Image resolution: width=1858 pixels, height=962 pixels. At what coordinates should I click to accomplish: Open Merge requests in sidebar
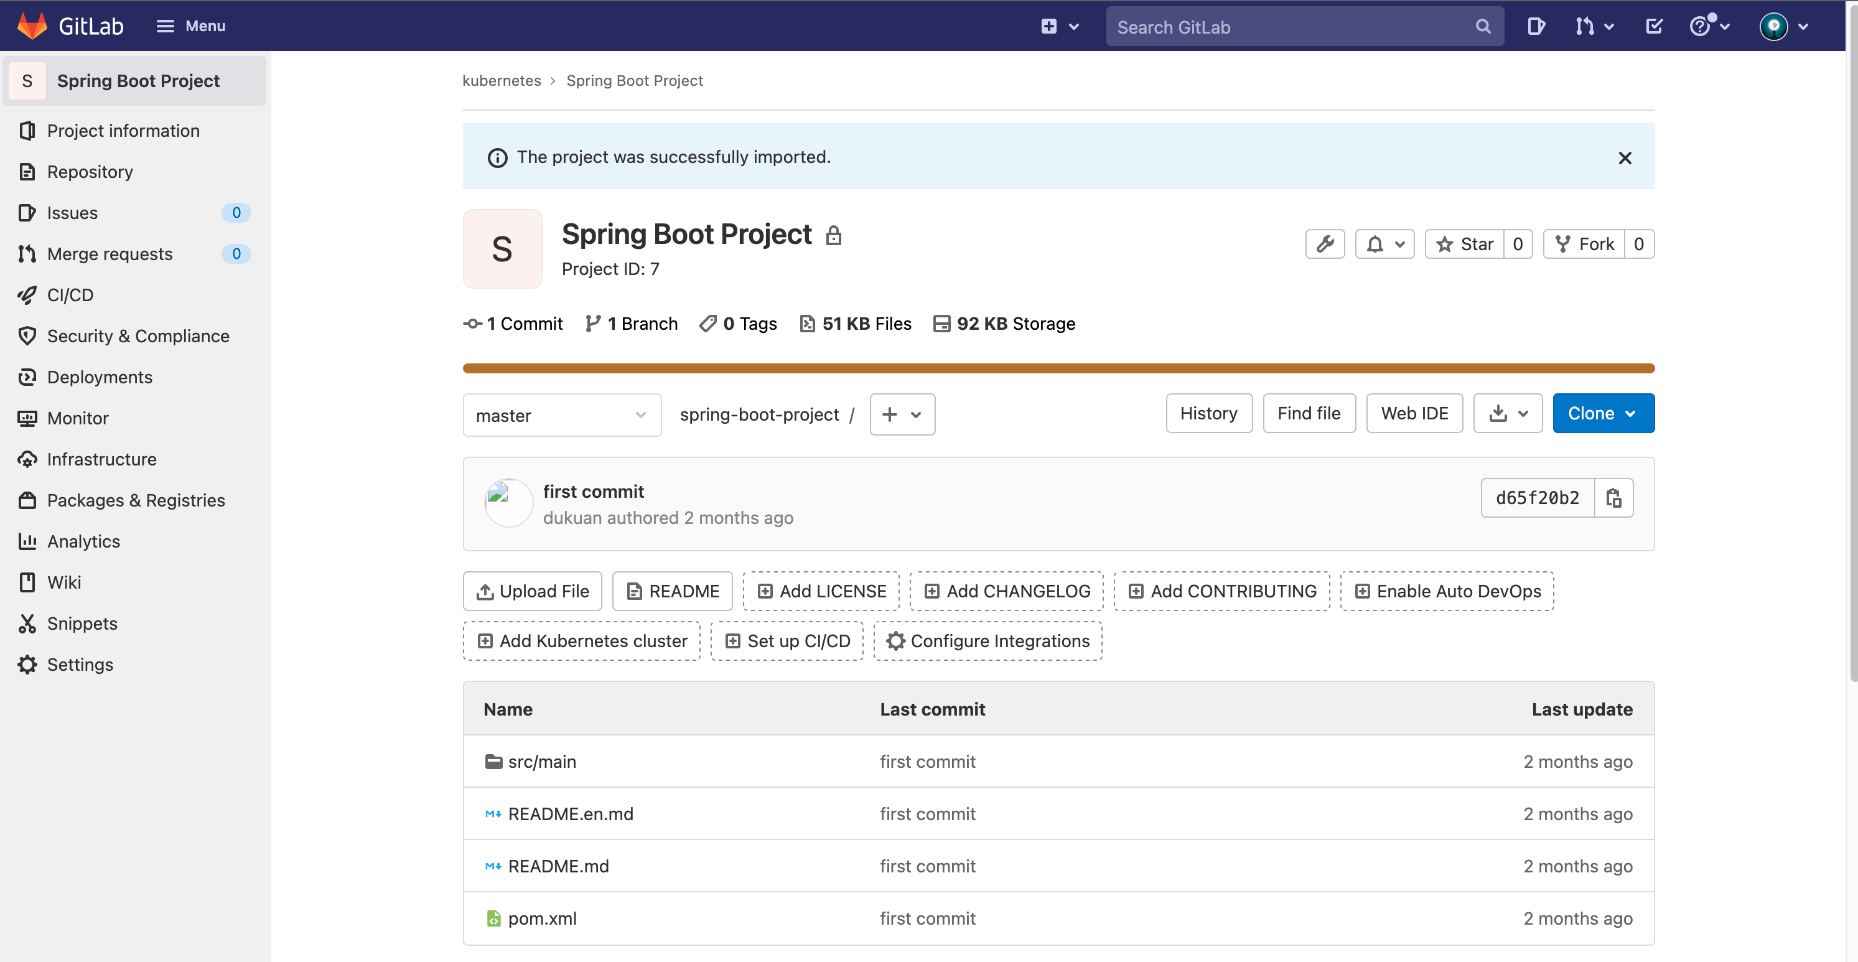[136, 254]
